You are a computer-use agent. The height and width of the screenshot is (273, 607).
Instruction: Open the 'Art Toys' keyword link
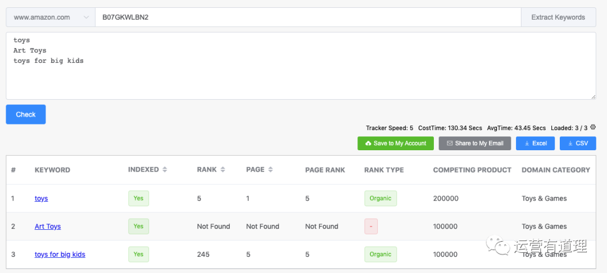tap(48, 226)
